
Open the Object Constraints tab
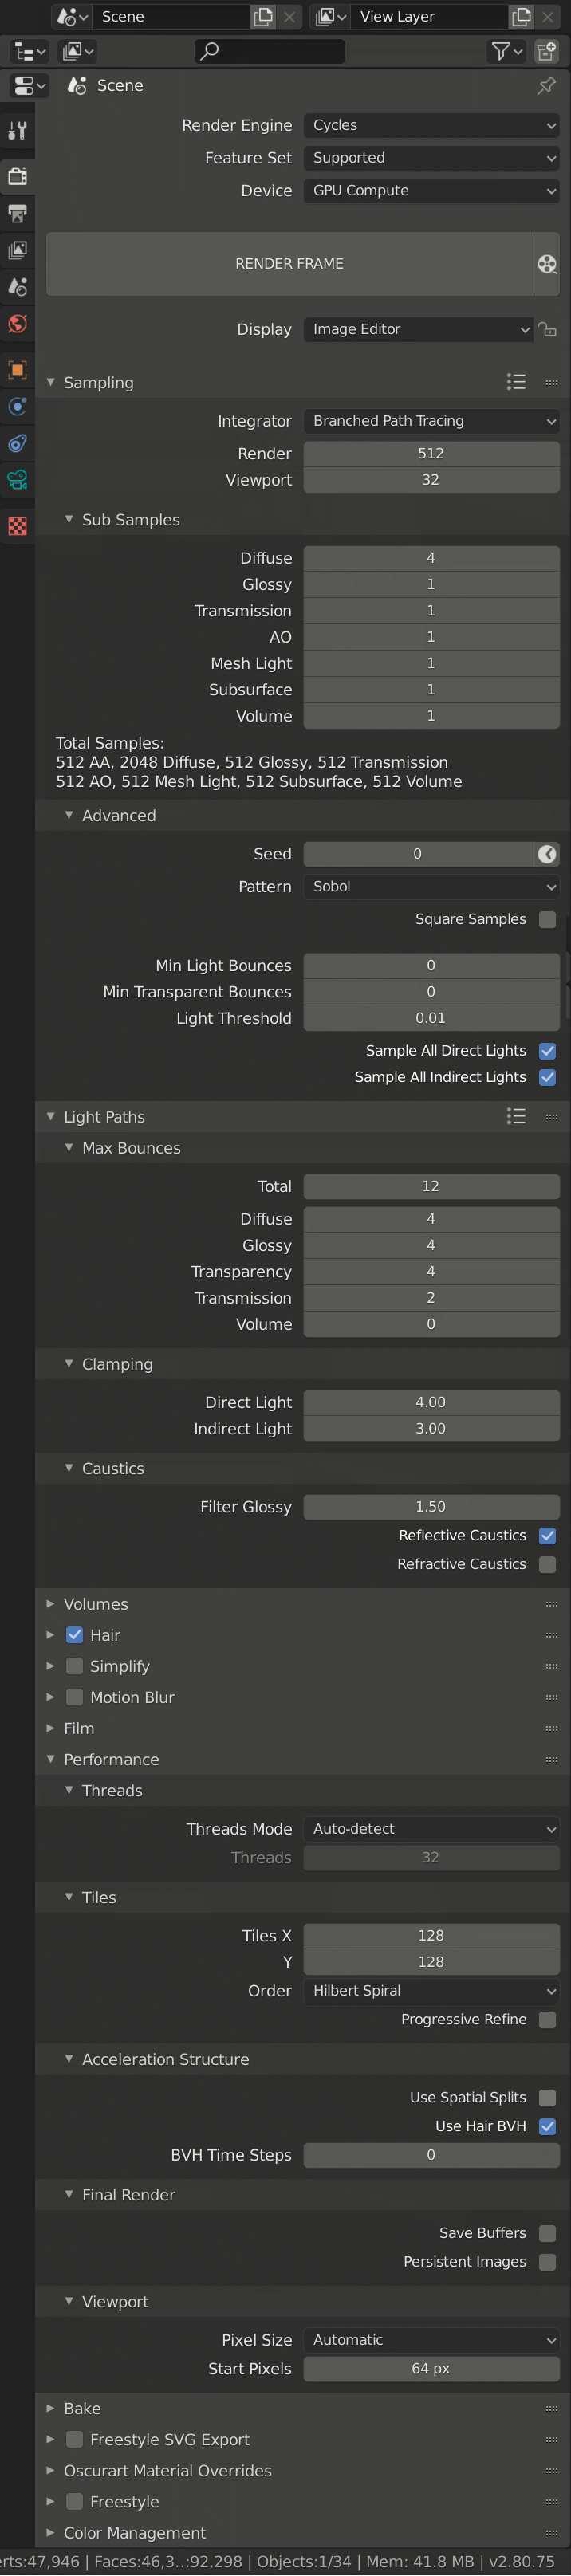pos(17,443)
